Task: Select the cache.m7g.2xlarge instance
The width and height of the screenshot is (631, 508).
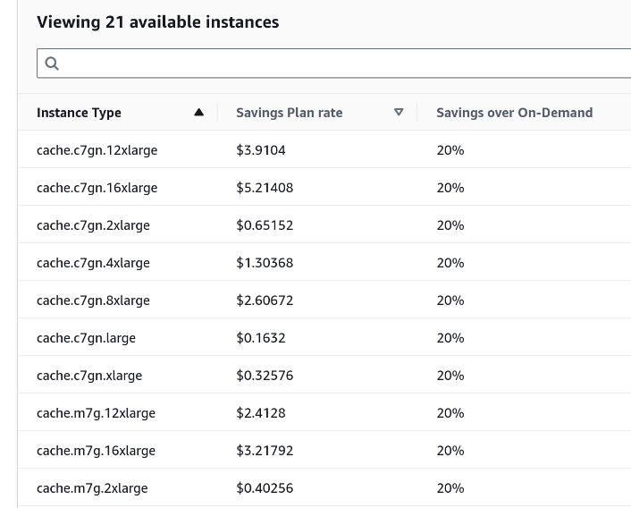Action: (x=92, y=488)
